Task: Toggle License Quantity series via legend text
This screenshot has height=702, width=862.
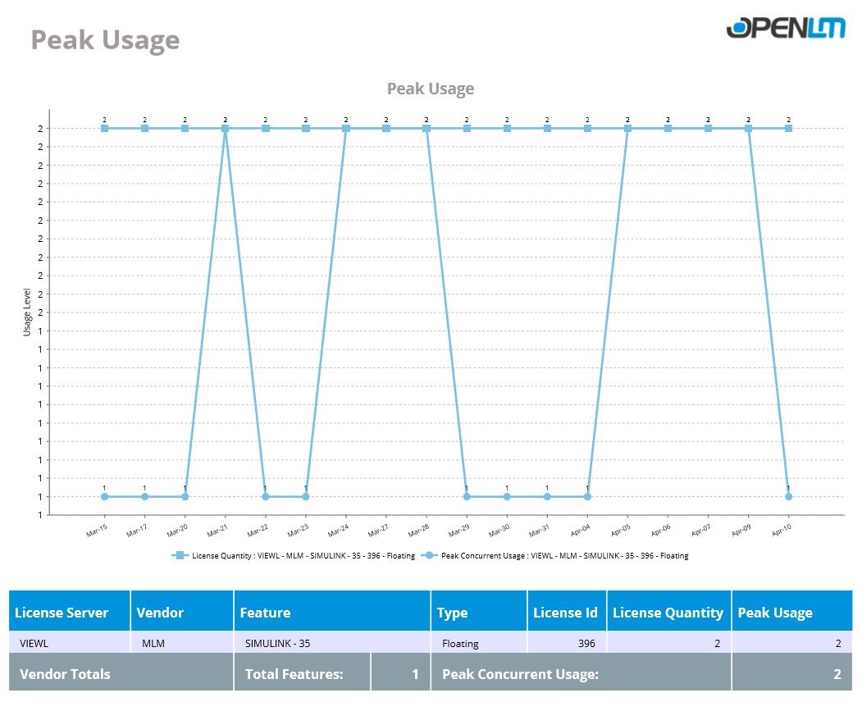Action: (x=303, y=556)
